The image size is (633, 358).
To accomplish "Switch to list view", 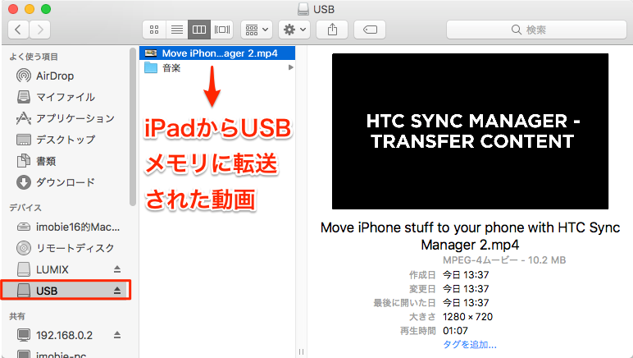I will [177, 30].
